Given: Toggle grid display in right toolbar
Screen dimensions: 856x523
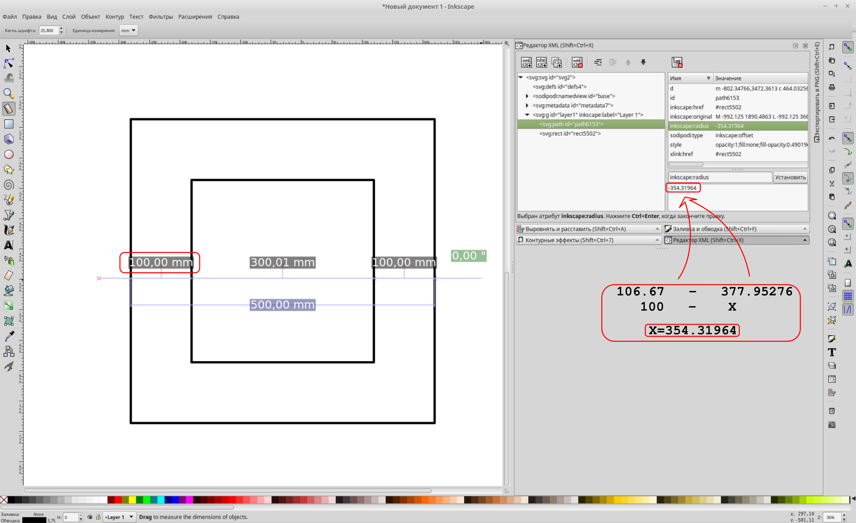Looking at the screenshot, I should tap(848, 296).
